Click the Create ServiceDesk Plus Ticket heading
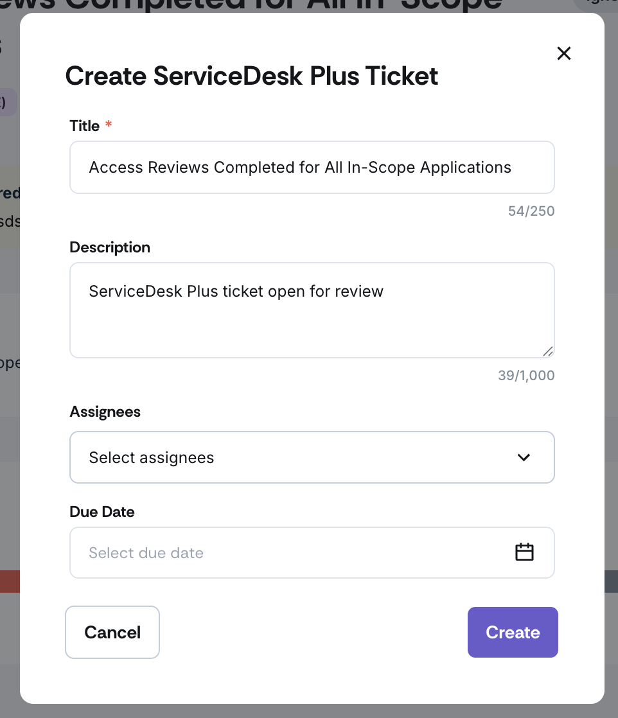This screenshot has height=718, width=618. 252,76
